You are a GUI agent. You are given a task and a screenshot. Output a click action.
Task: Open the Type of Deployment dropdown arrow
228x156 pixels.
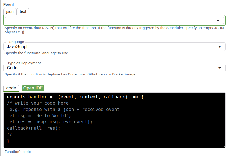(220, 68)
